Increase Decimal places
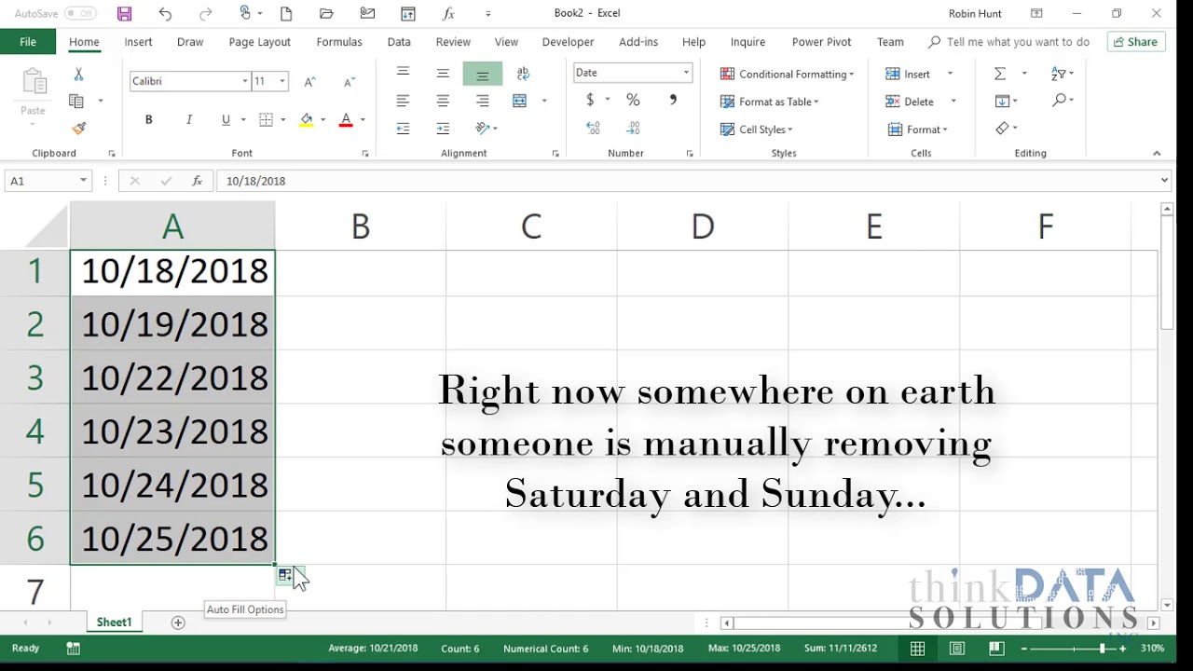 (x=593, y=129)
